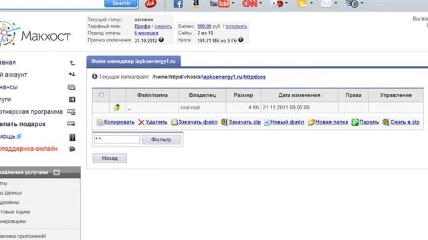Open the mail envelope toolbar icon
The image size is (428, 240).
[326, 3]
